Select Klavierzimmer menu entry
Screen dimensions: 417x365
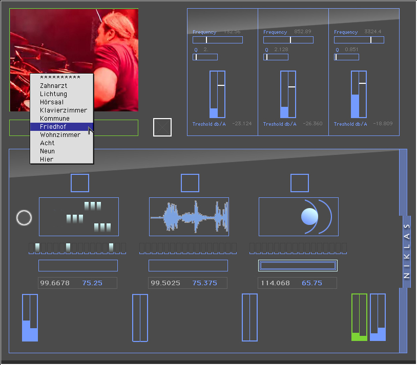coord(61,110)
